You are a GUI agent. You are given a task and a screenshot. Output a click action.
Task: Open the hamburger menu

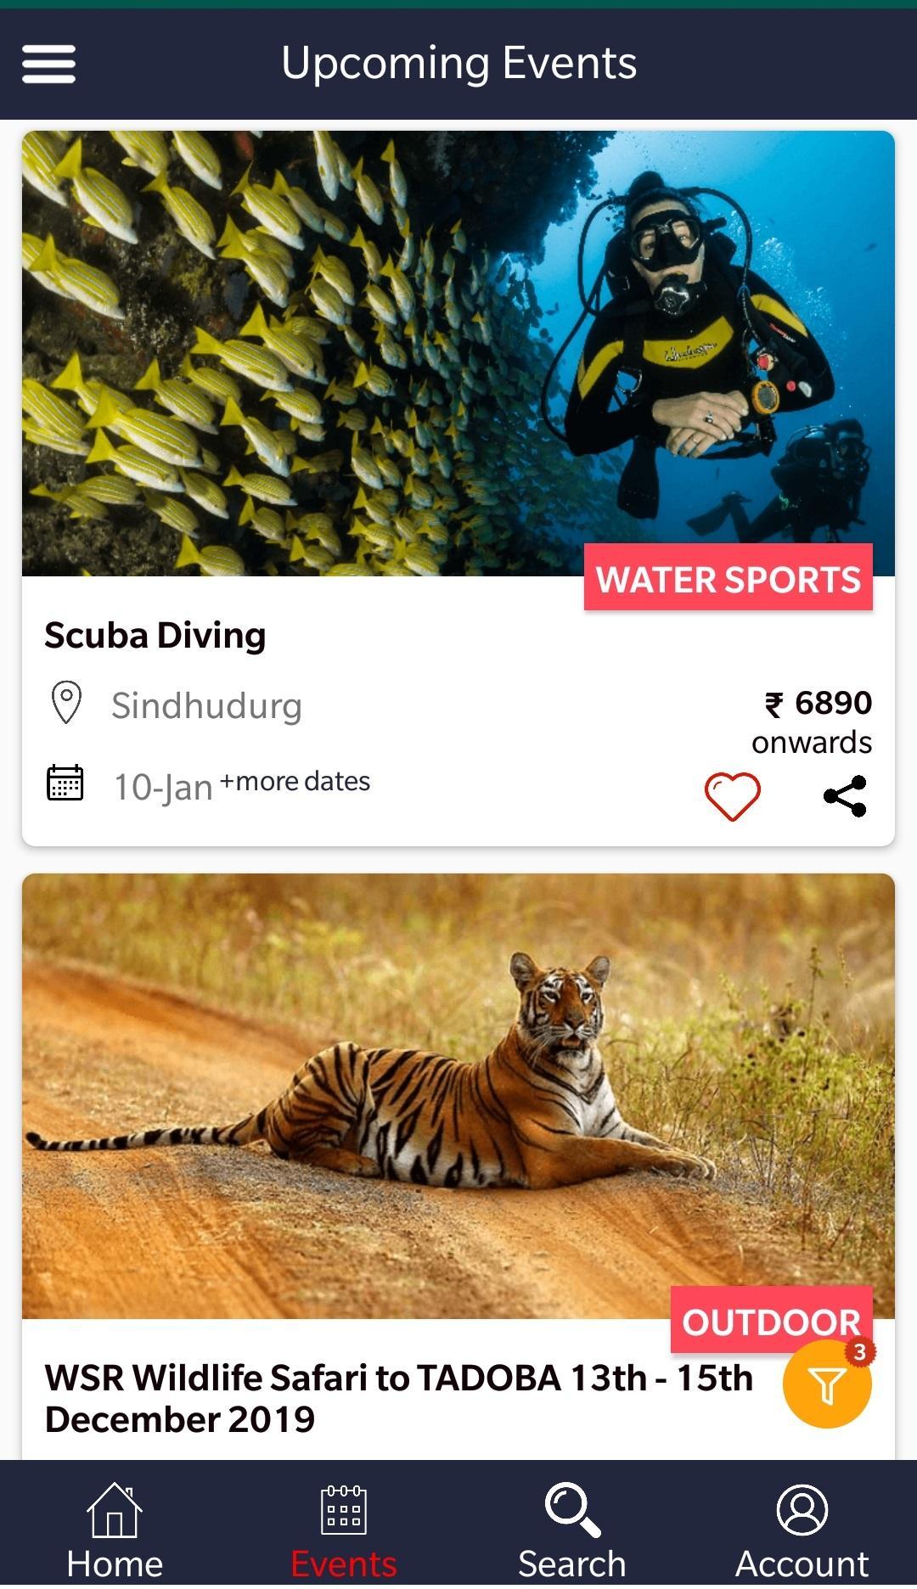pos(48,65)
